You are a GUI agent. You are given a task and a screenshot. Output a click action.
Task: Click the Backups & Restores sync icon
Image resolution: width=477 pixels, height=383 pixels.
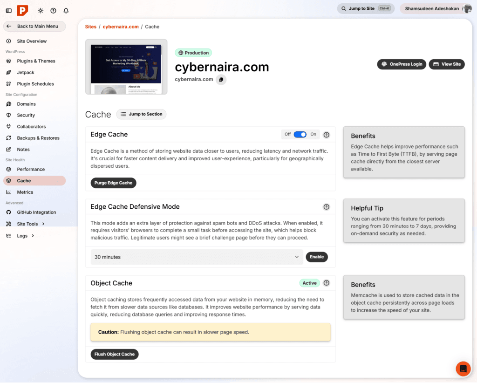pyautogui.click(x=9, y=137)
